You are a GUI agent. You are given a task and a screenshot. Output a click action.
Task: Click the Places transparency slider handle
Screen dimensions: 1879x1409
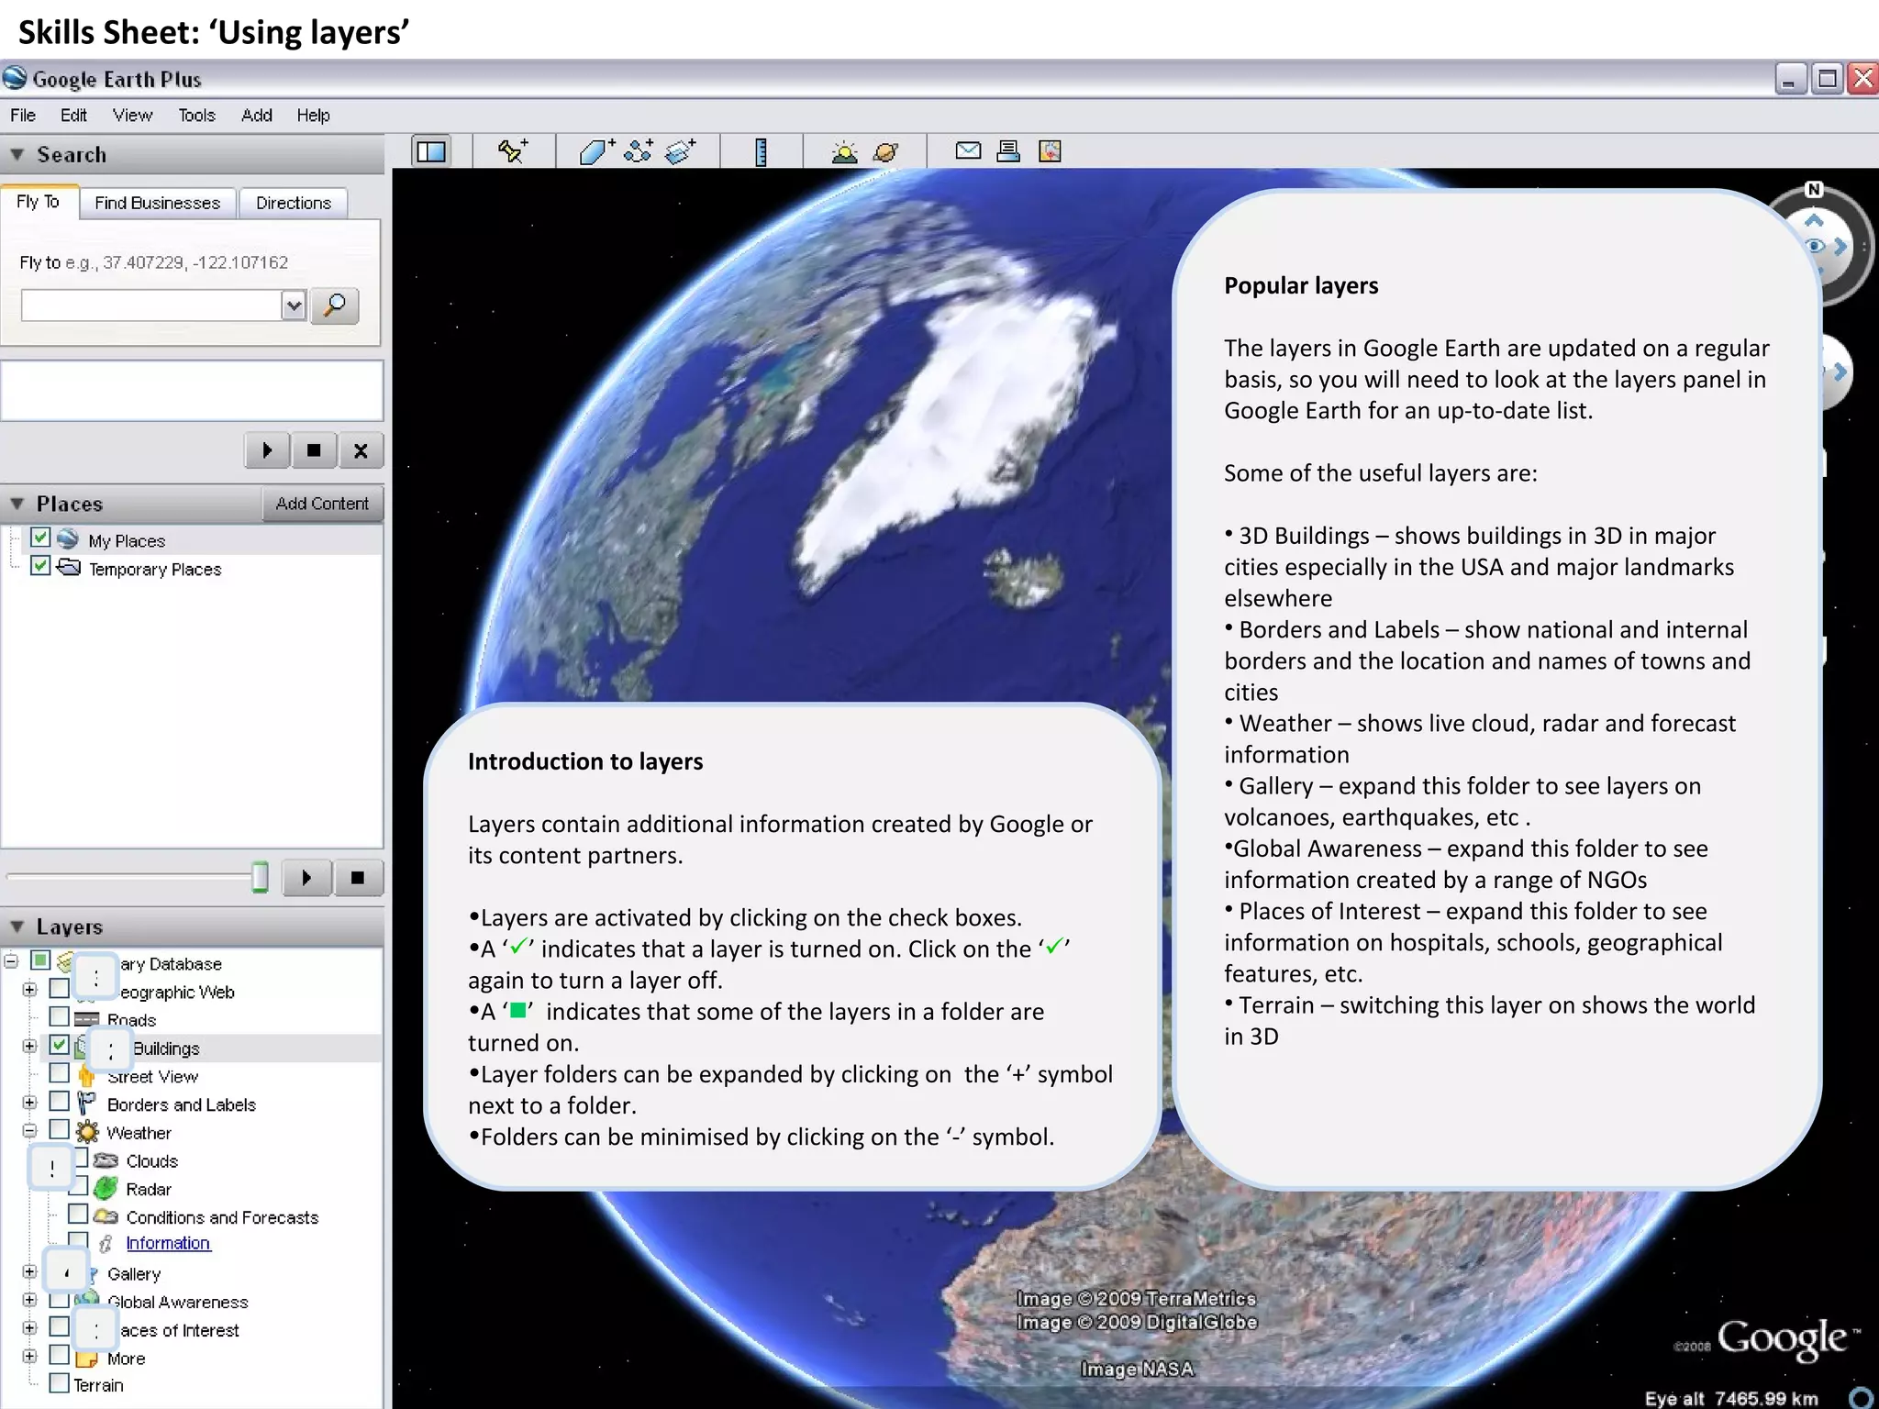[260, 877]
